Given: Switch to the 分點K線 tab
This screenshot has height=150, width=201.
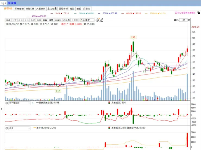Looking at the screenshot, I should (x=30, y=9).
